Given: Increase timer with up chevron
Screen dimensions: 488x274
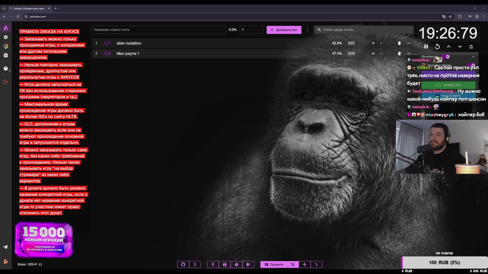Looking at the screenshot, I should 449,46.
